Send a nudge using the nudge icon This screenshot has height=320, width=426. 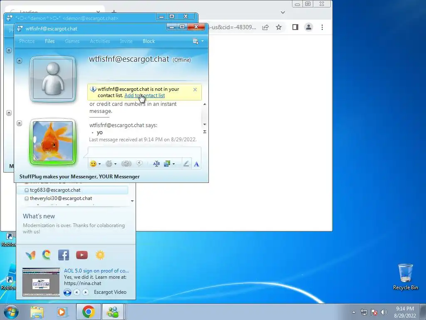(126, 164)
